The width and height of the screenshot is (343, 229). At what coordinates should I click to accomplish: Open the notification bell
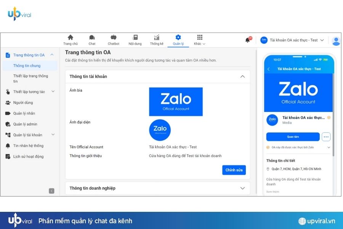pyautogui.click(x=248, y=40)
